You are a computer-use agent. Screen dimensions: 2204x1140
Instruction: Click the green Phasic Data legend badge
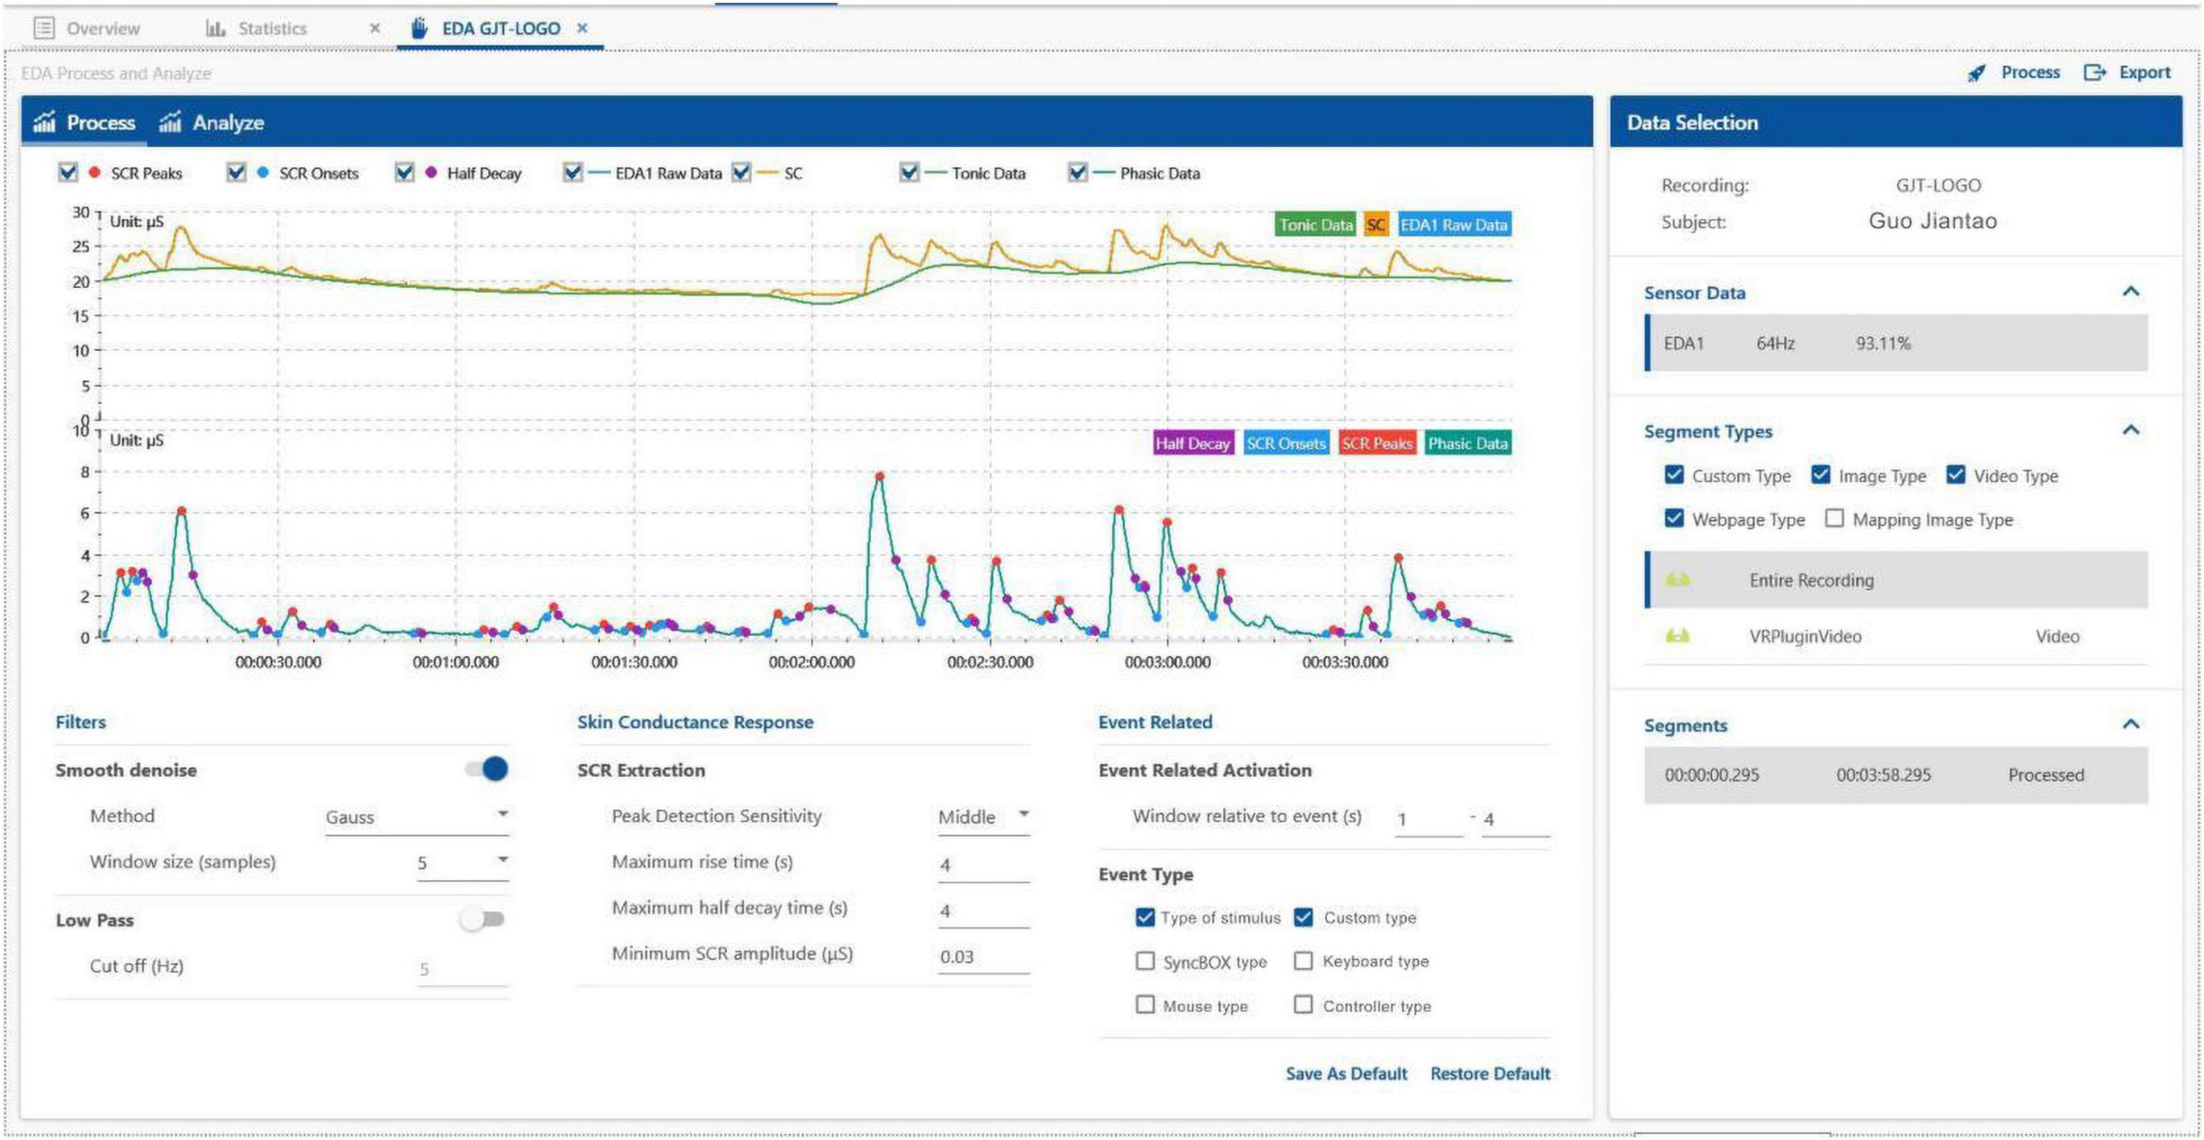tap(1468, 443)
